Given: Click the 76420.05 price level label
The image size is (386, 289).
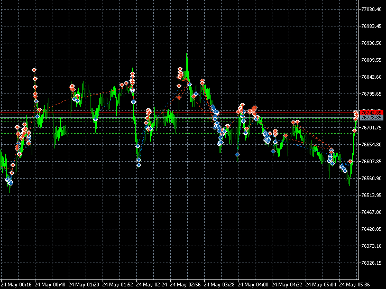Looking at the screenshot, I should click(371, 229).
